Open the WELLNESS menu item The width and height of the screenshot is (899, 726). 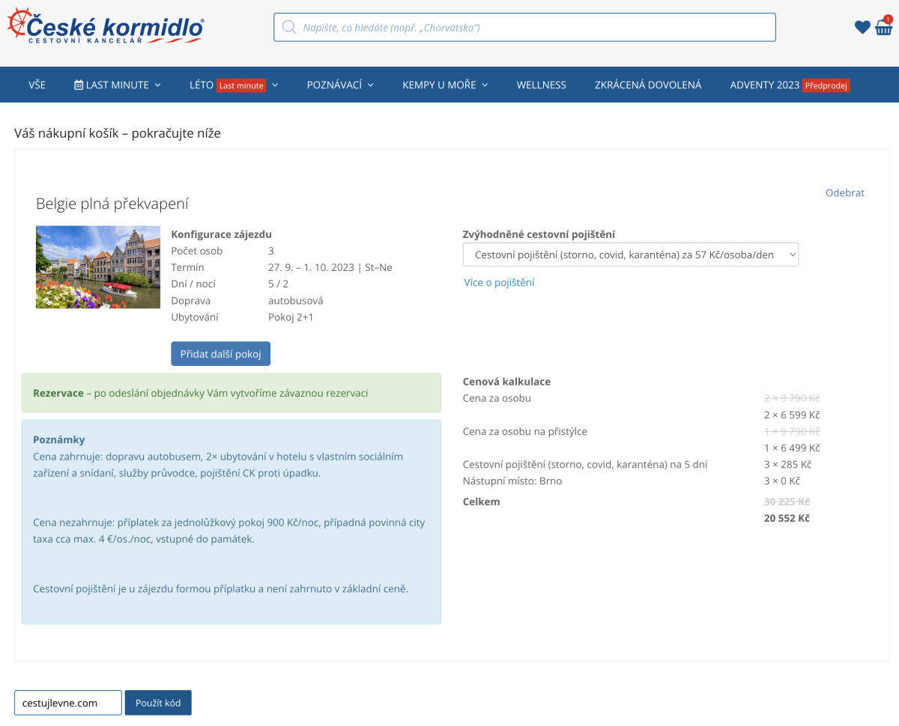tap(541, 85)
